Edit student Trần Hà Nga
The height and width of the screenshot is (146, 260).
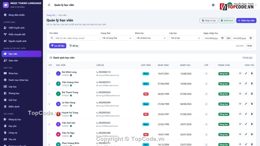click(246, 135)
